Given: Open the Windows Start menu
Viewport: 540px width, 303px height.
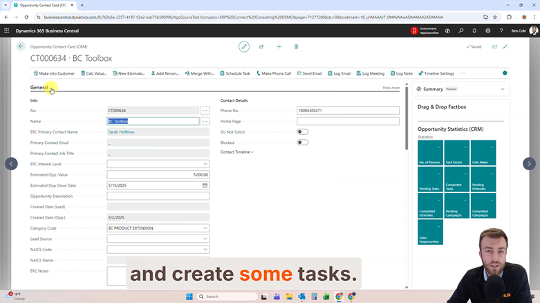Looking at the screenshot, I should click(x=189, y=297).
